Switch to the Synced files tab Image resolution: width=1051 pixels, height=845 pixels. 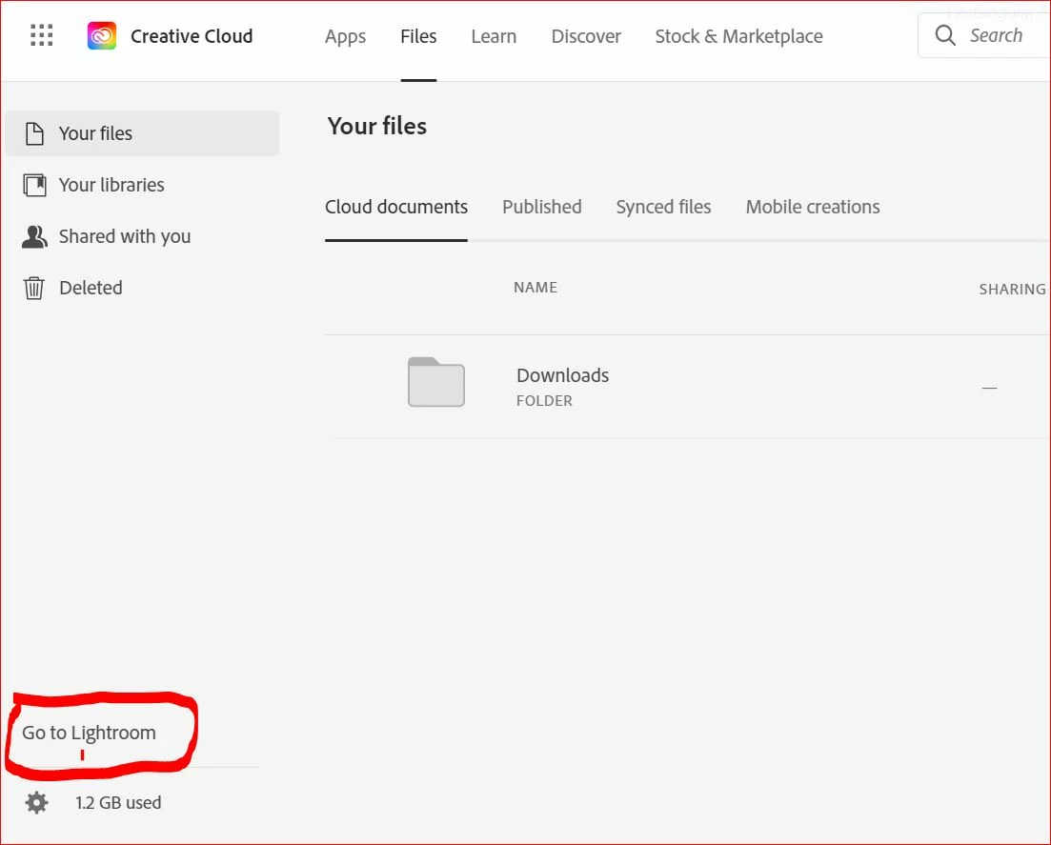pyautogui.click(x=663, y=207)
